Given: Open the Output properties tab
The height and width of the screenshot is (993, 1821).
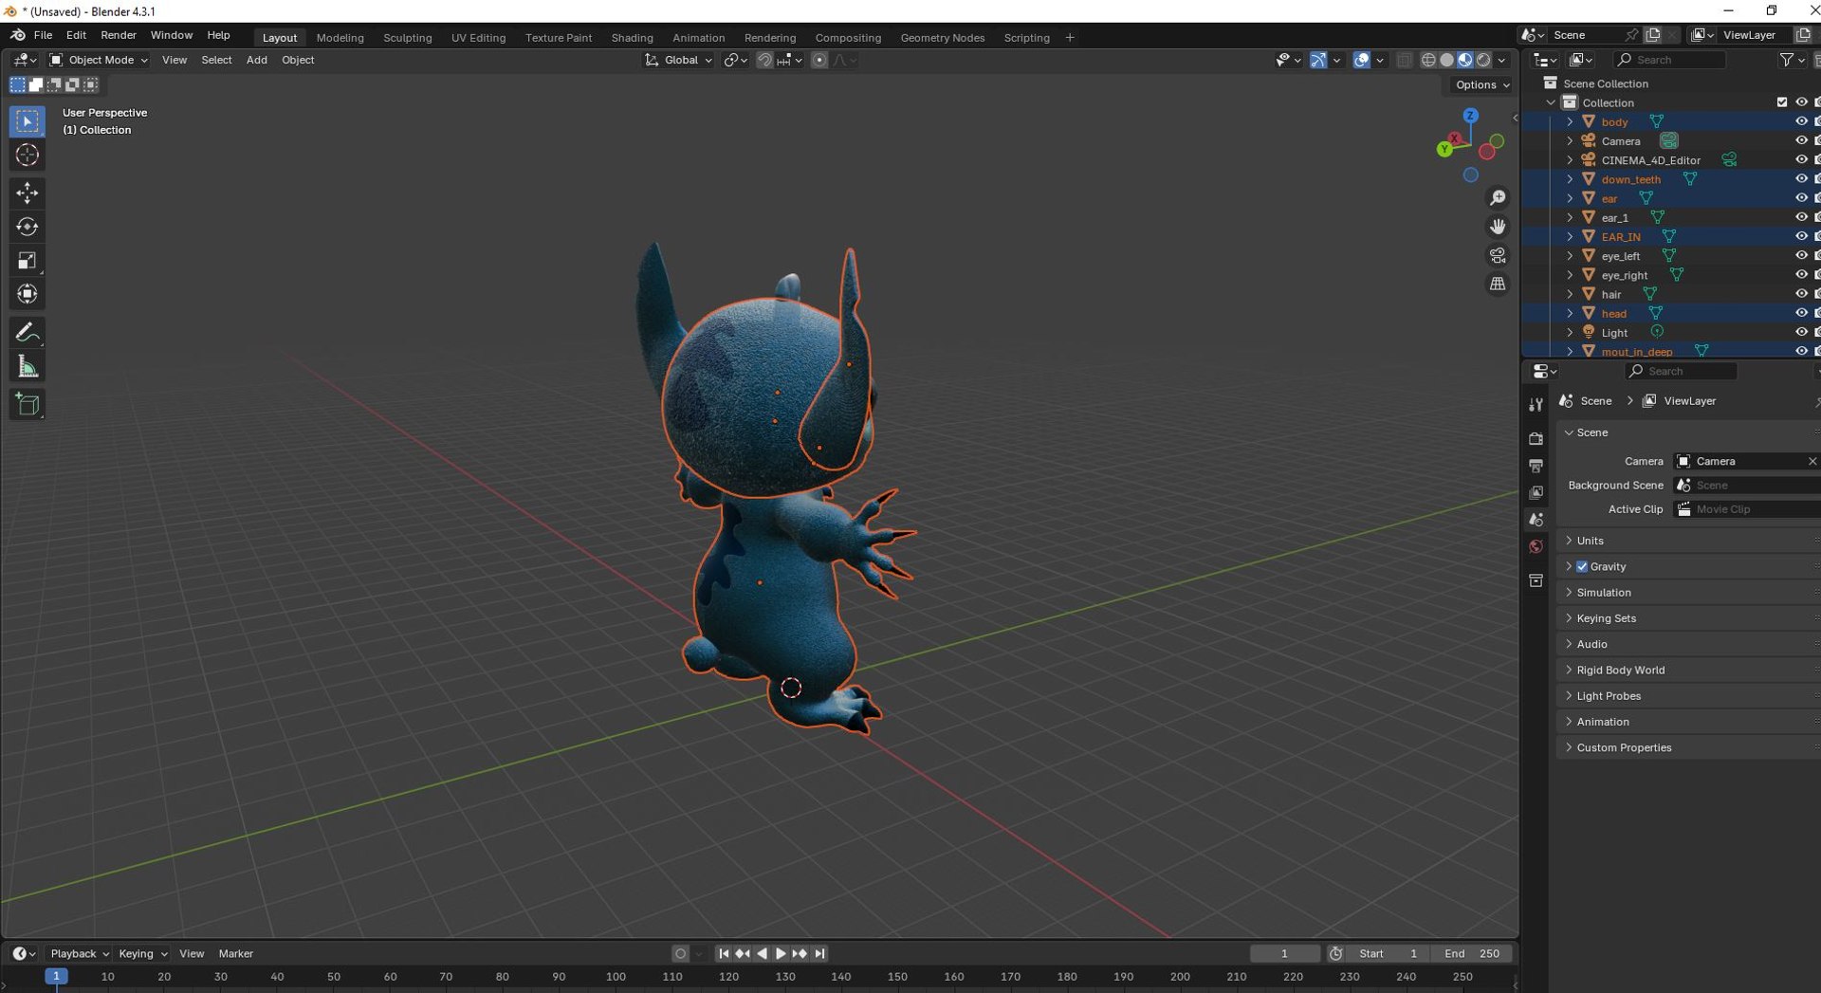Looking at the screenshot, I should (x=1536, y=466).
